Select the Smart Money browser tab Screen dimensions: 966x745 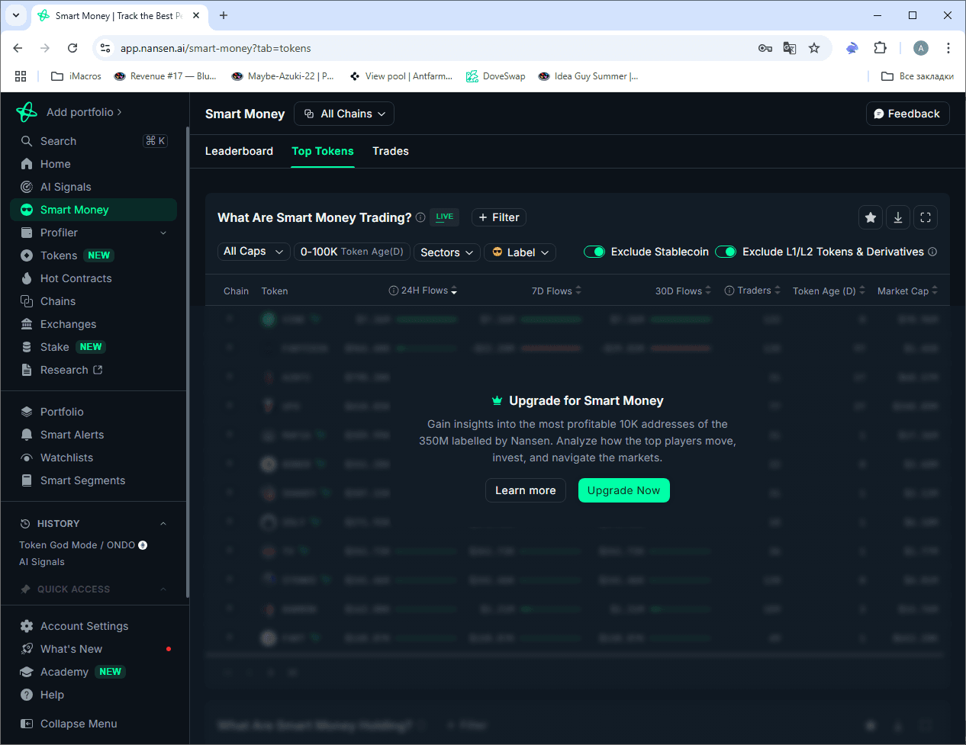point(120,16)
